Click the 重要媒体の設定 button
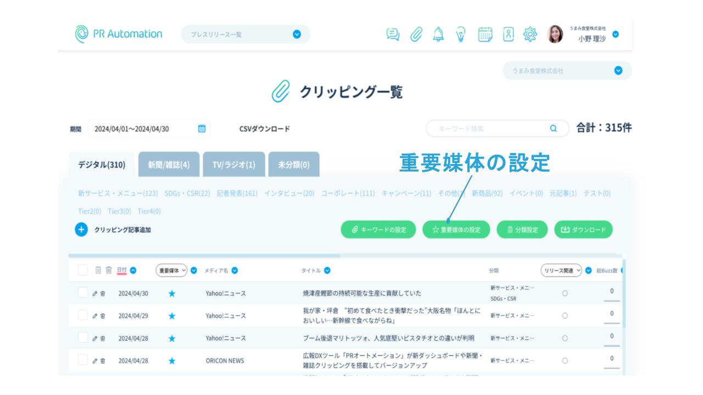703x395 pixels. tap(456, 230)
